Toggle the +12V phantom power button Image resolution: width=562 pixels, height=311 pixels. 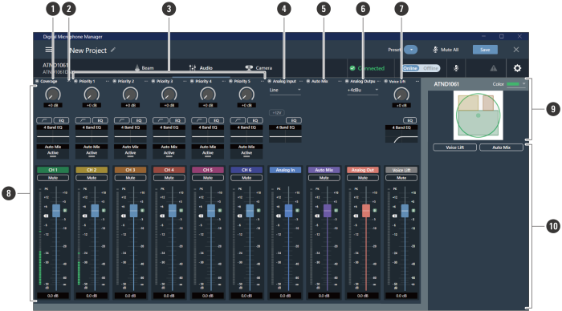[277, 113]
